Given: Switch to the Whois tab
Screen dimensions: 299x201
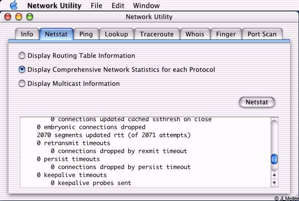Looking at the screenshot, I should [195, 34].
